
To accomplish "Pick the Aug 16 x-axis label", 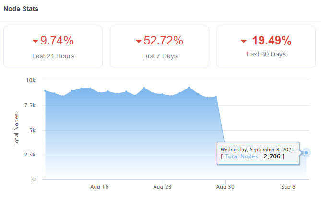I will tap(99, 187).
